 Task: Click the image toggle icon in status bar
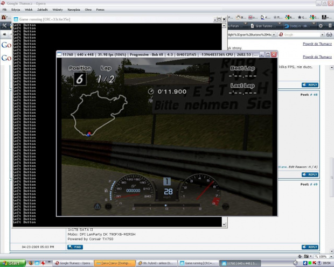[x=307, y=256]
